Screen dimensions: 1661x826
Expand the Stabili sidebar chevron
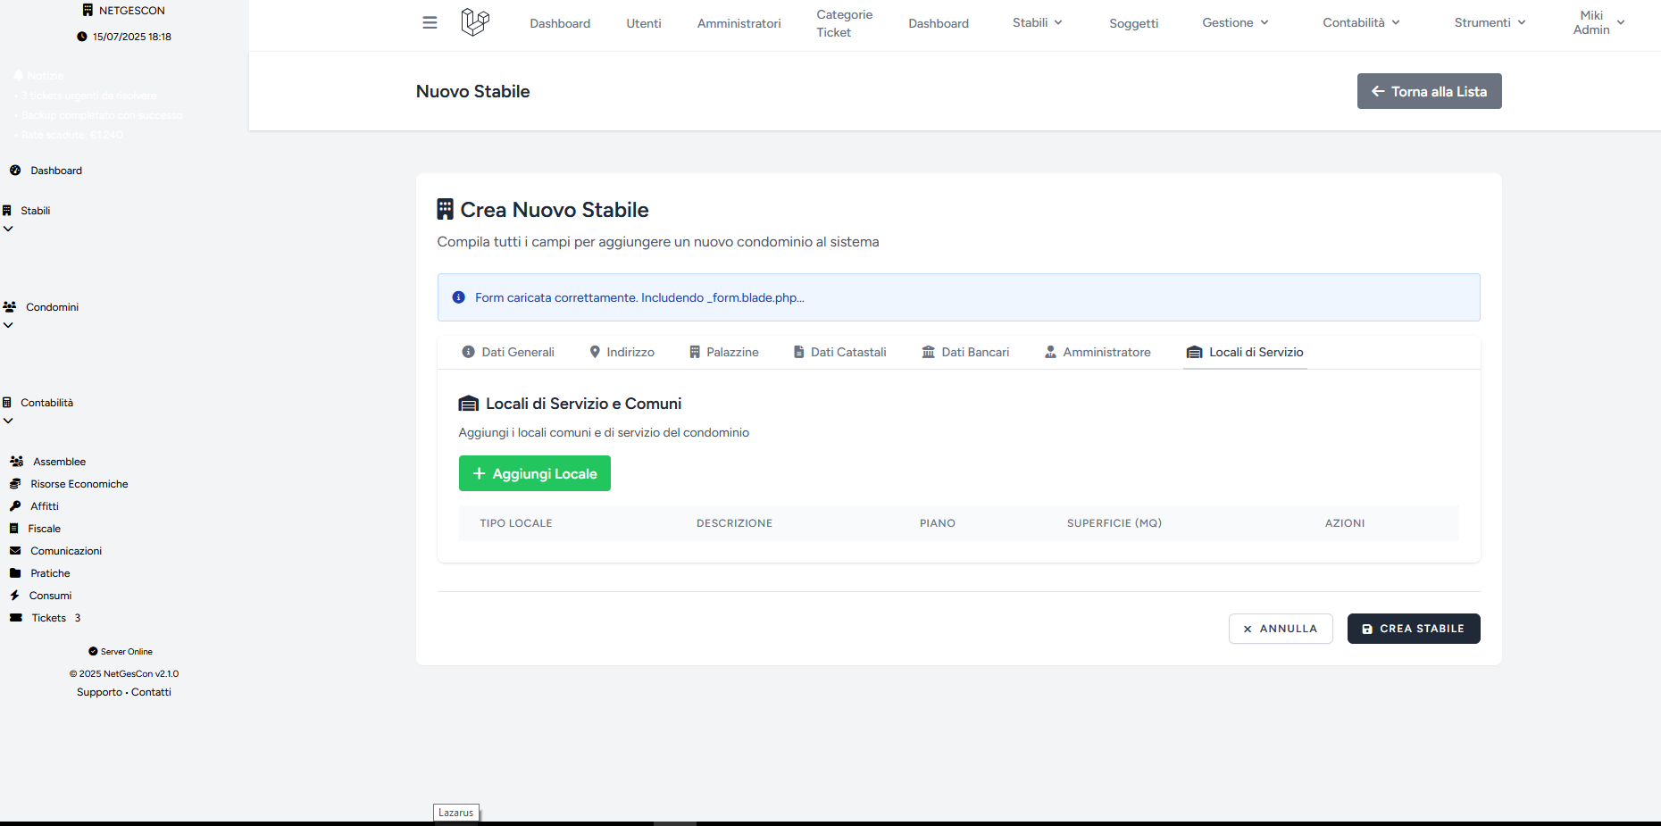(8, 229)
